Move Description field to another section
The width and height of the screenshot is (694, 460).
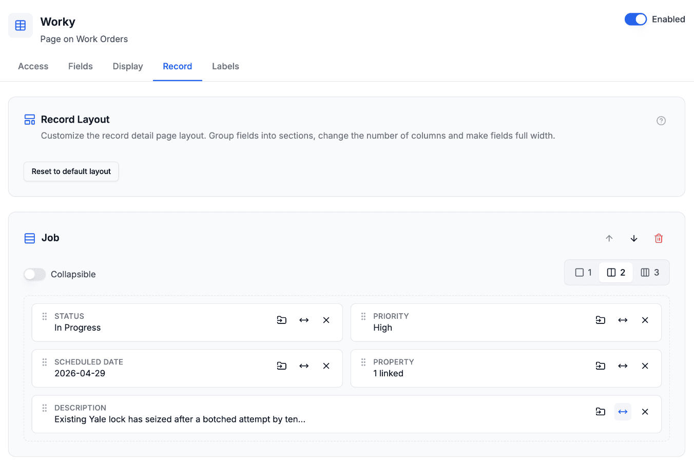coord(601,411)
